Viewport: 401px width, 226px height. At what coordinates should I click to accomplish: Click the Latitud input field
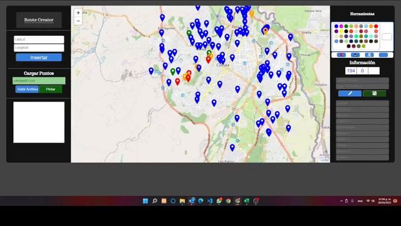coord(39,40)
